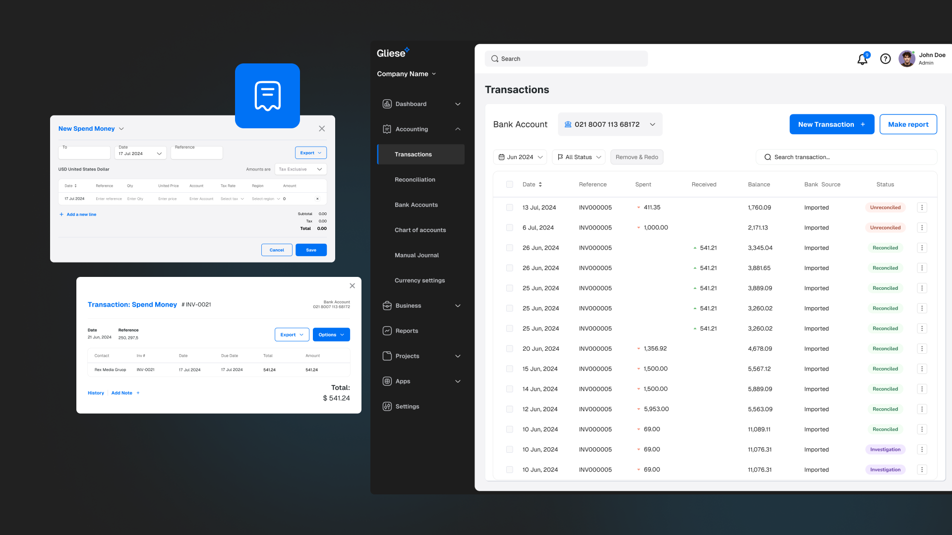Viewport: 952px width, 535px height.
Task: Open the 17 Jul 2024 date dropdown
Action: coord(141,153)
